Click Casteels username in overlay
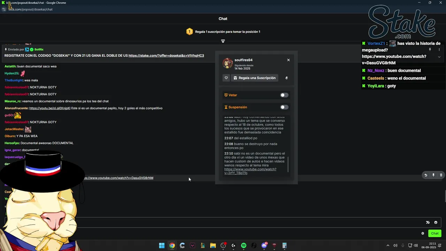Viewport: 446px width, 251px height. (x=376, y=78)
